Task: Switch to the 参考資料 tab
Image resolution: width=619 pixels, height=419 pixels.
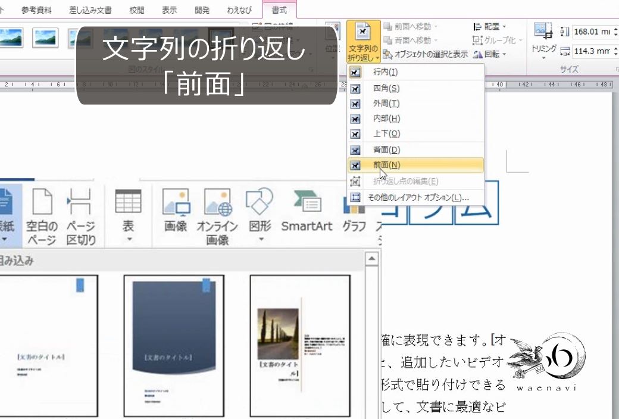Action: (x=36, y=10)
